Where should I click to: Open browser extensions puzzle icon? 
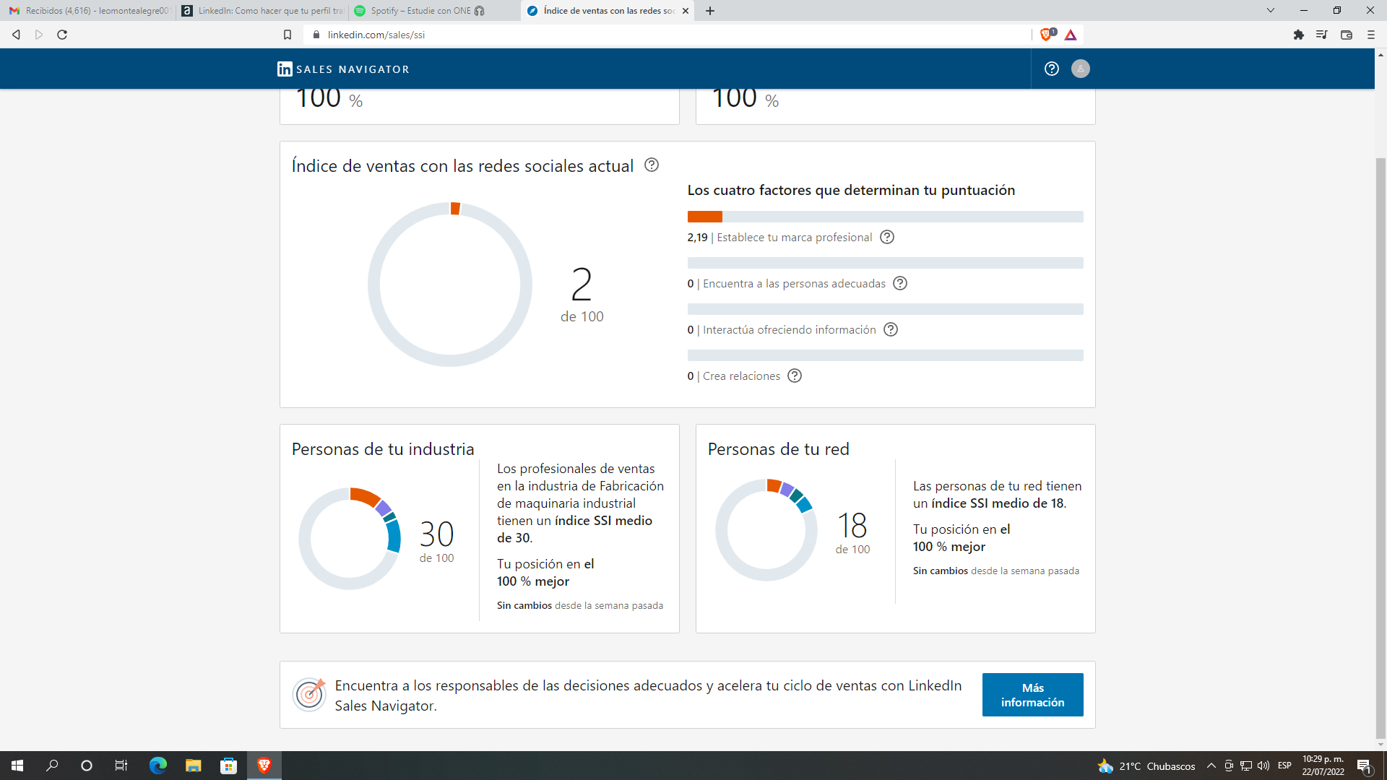click(x=1299, y=35)
